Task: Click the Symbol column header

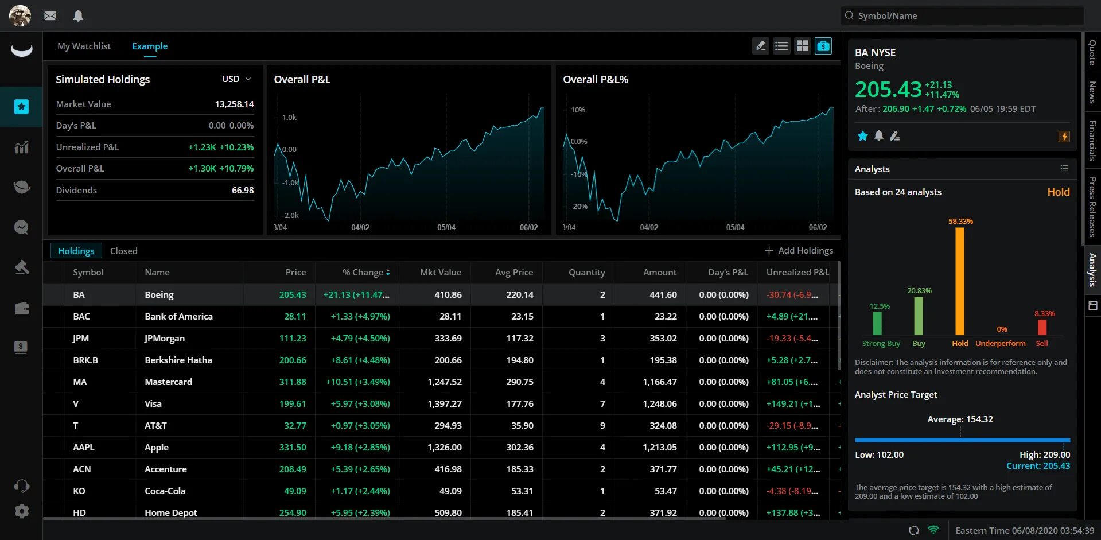Action: [x=88, y=273]
